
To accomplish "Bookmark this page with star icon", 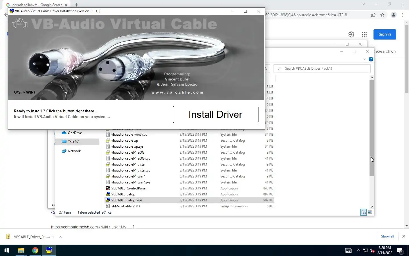I will tap(382, 15).
